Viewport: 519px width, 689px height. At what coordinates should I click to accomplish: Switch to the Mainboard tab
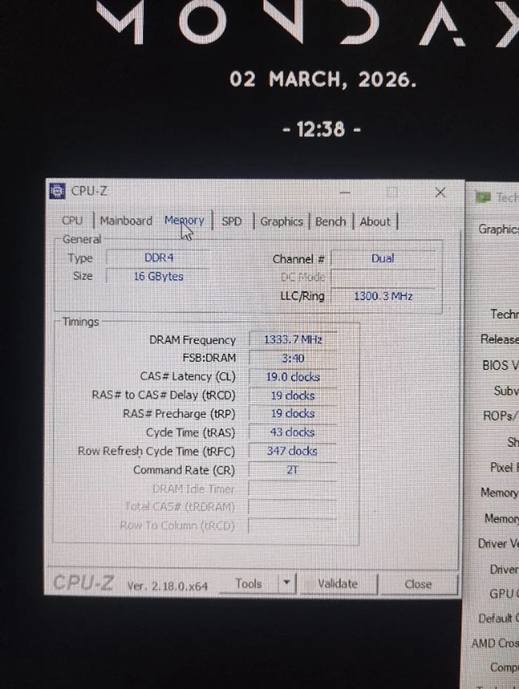tap(126, 221)
